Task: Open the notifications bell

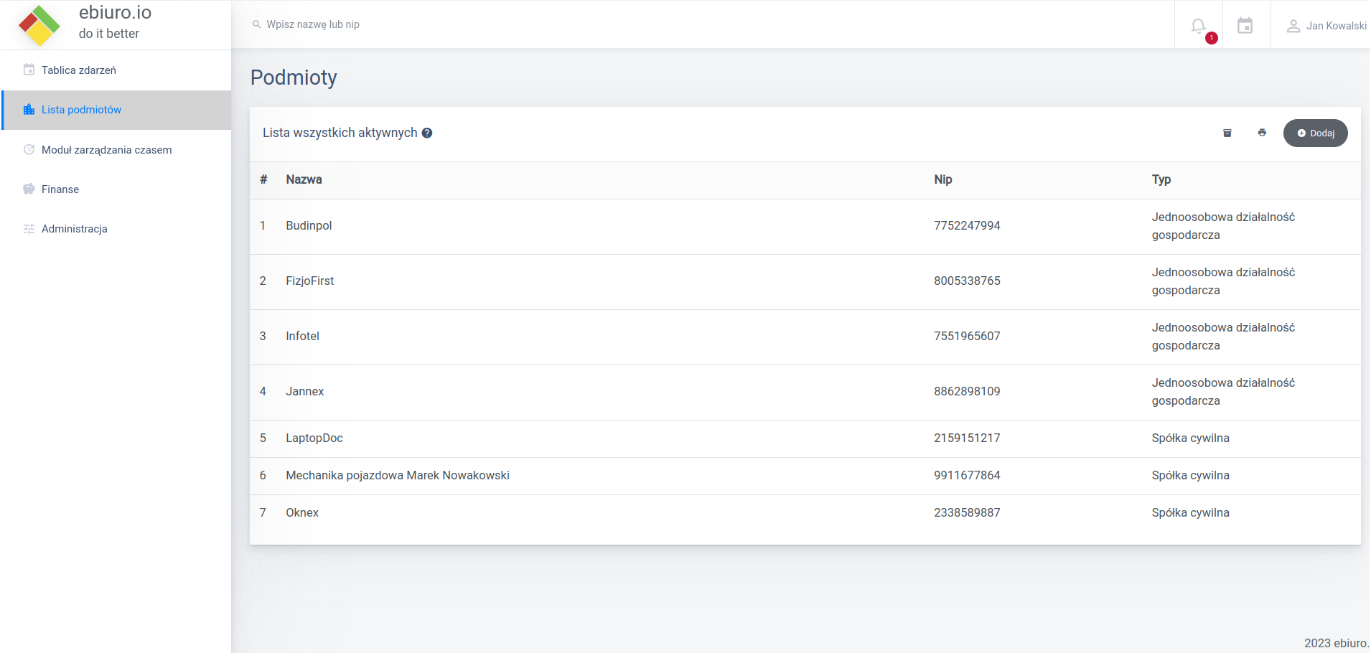Action: tap(1198, 26)
